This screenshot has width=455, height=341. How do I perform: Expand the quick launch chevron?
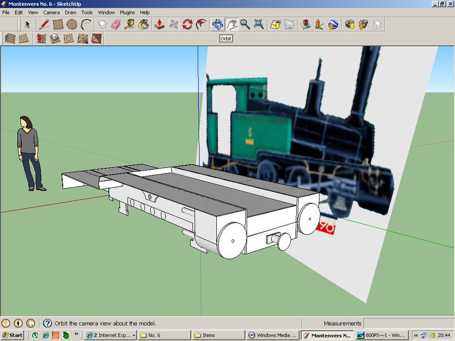pyautogui.click(x=76, y=334)
